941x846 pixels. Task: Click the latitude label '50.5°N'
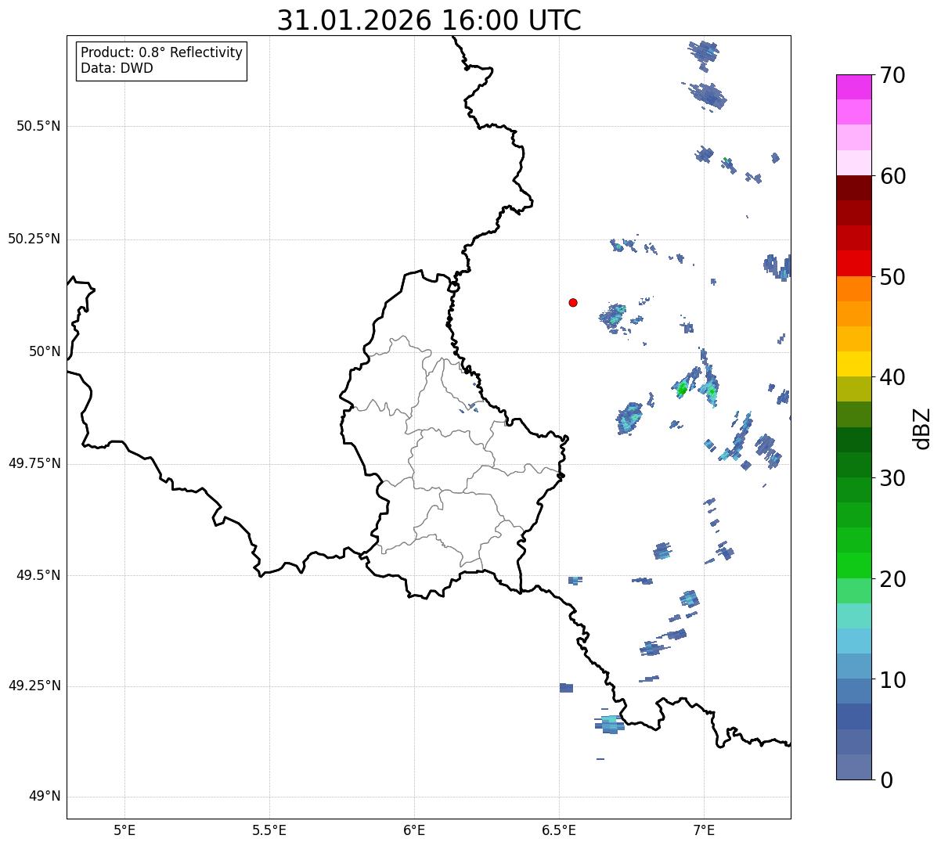click(x=38, y=126)
